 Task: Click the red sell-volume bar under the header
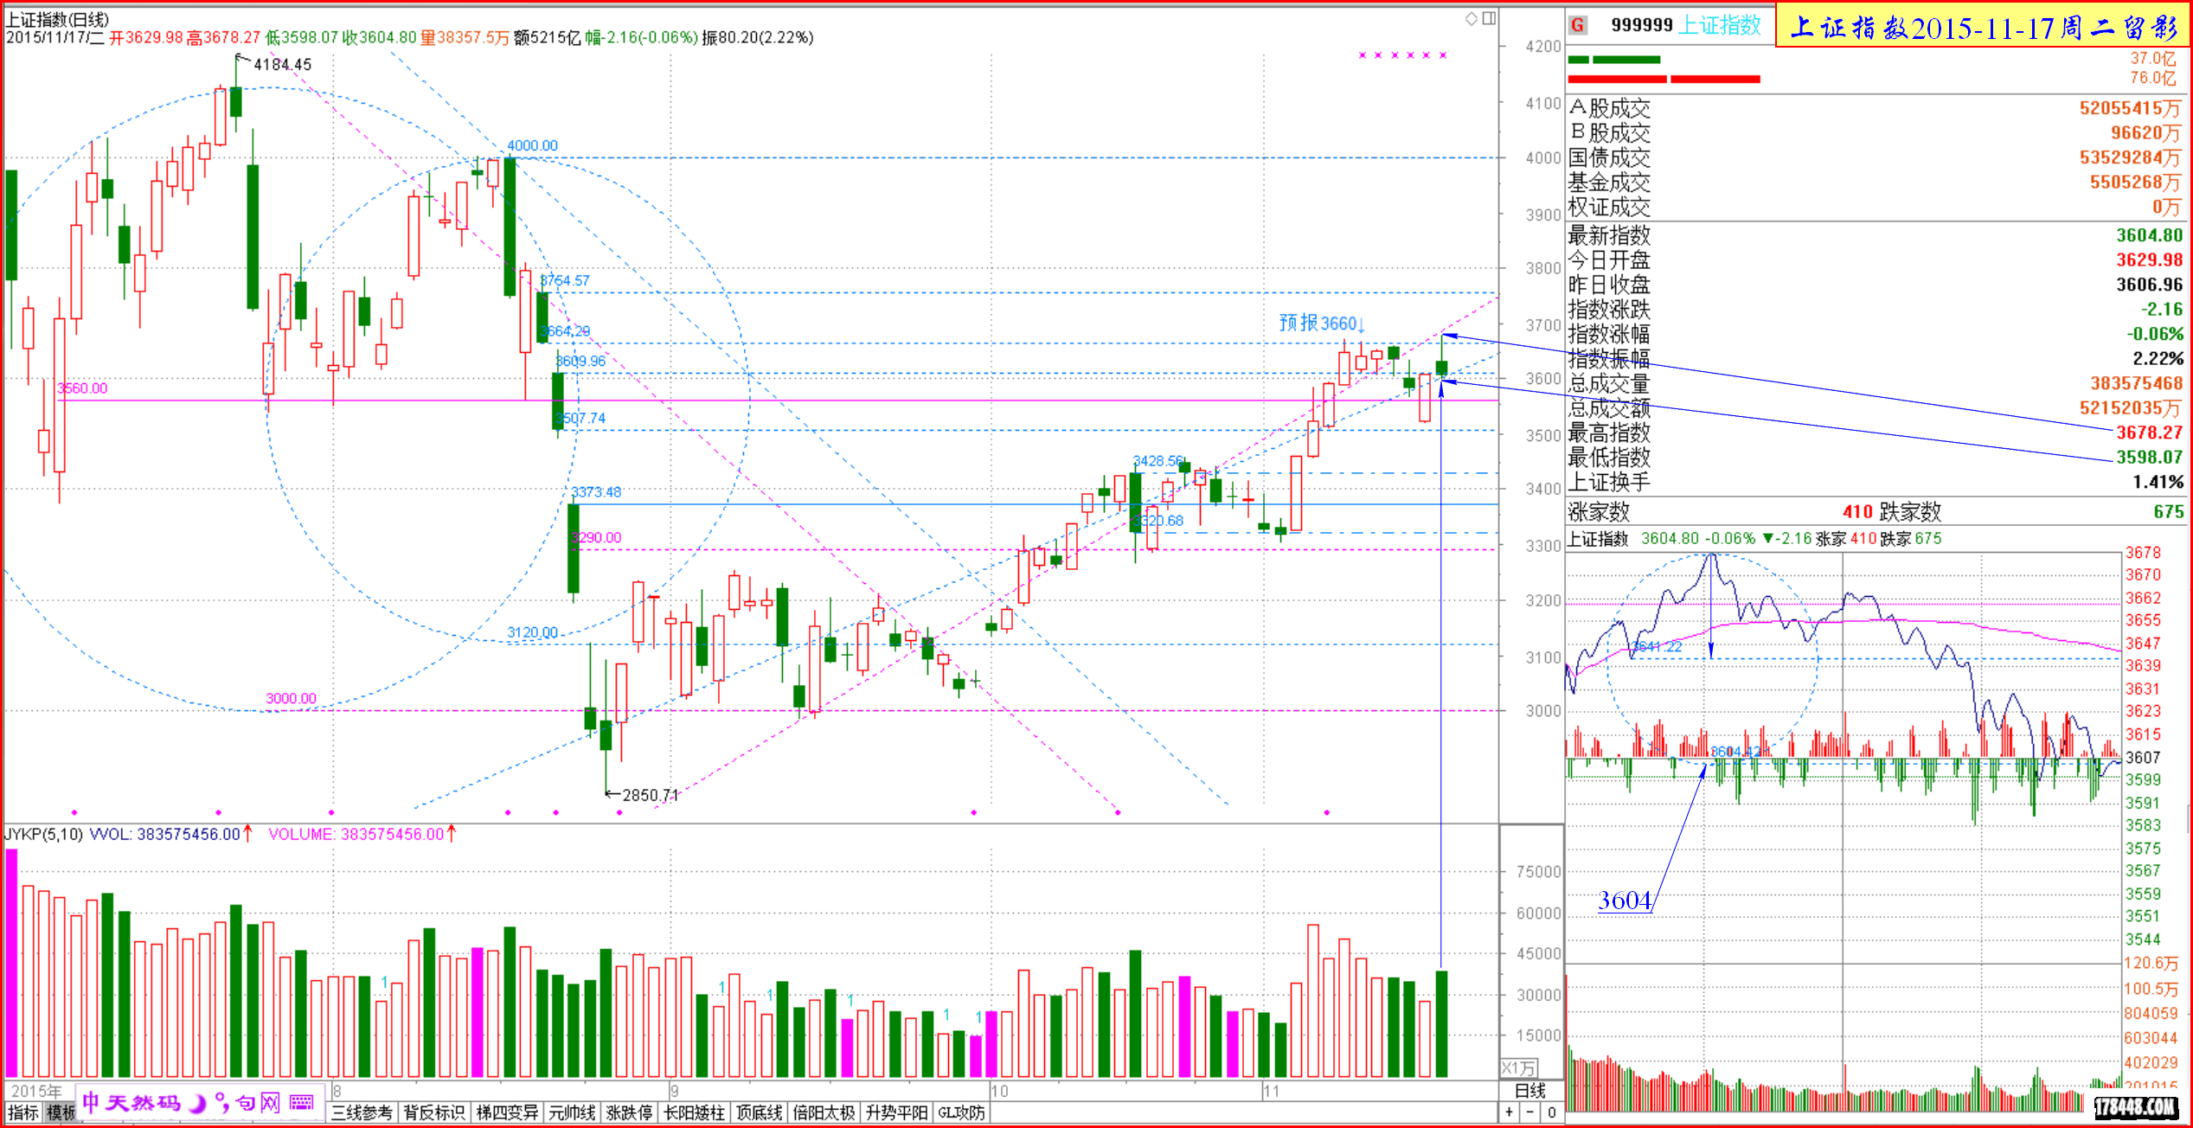1664,80
